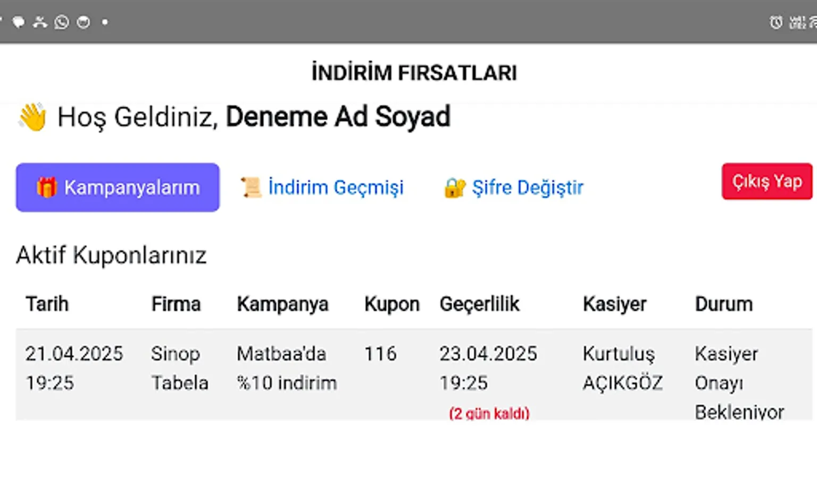
Task: Open the WhatsApp notification icon in status bar
Action: (x=61, y=22)
